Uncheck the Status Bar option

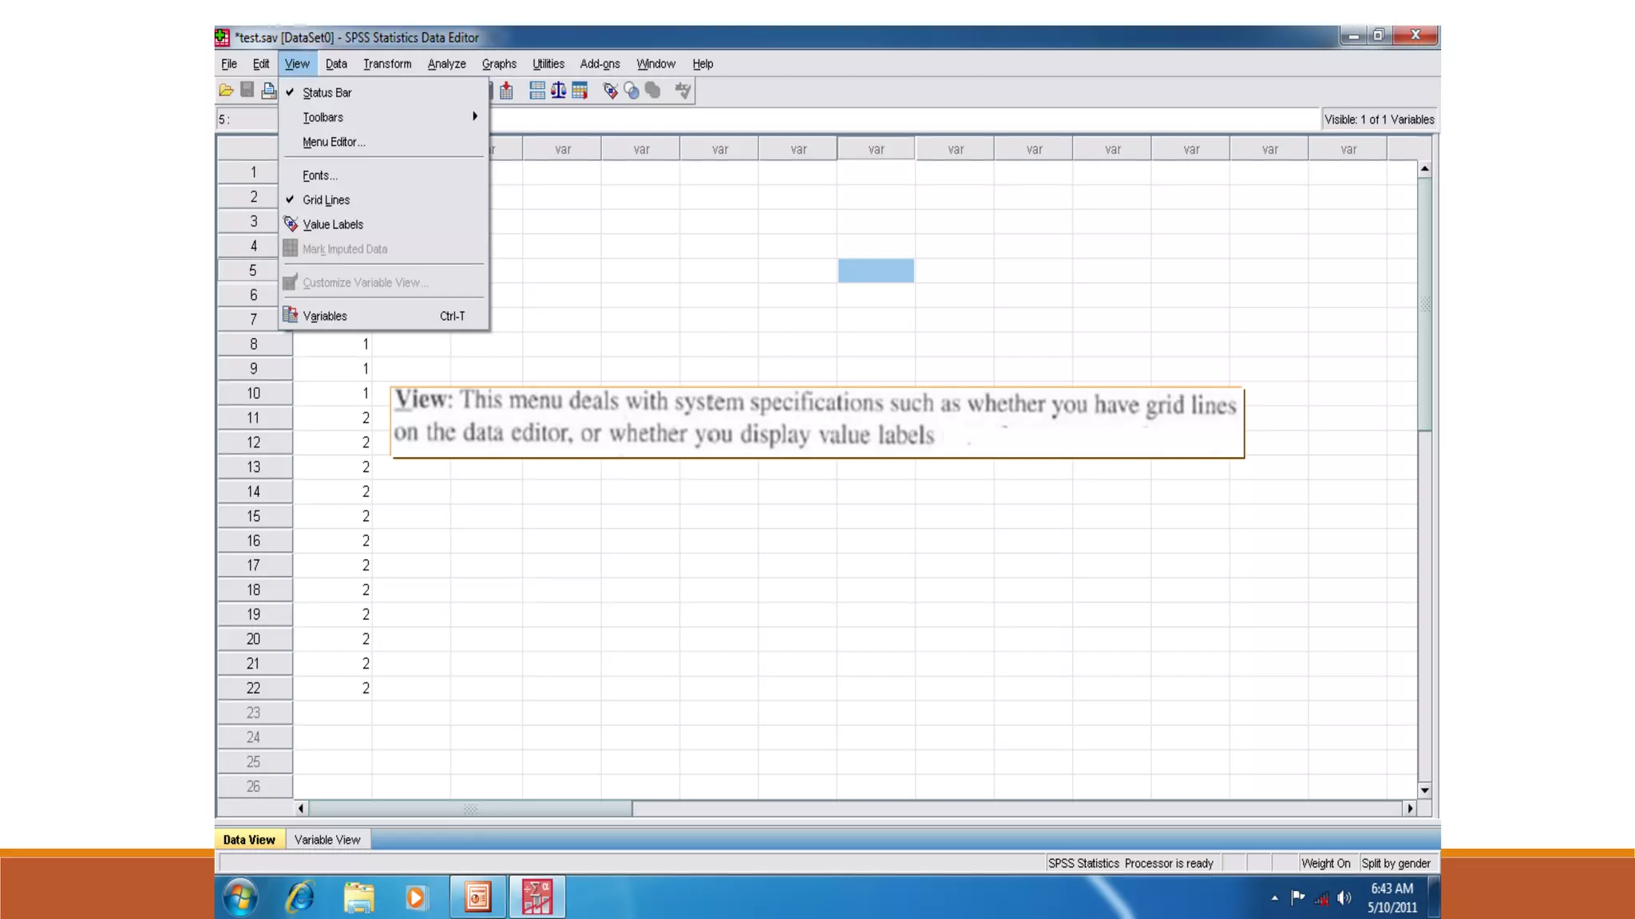click(327, 93)
